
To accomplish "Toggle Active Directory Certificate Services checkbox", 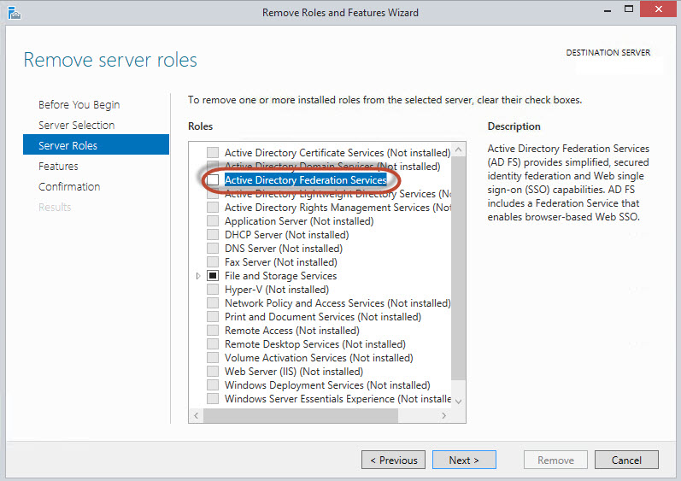I will tap(213, 152).
